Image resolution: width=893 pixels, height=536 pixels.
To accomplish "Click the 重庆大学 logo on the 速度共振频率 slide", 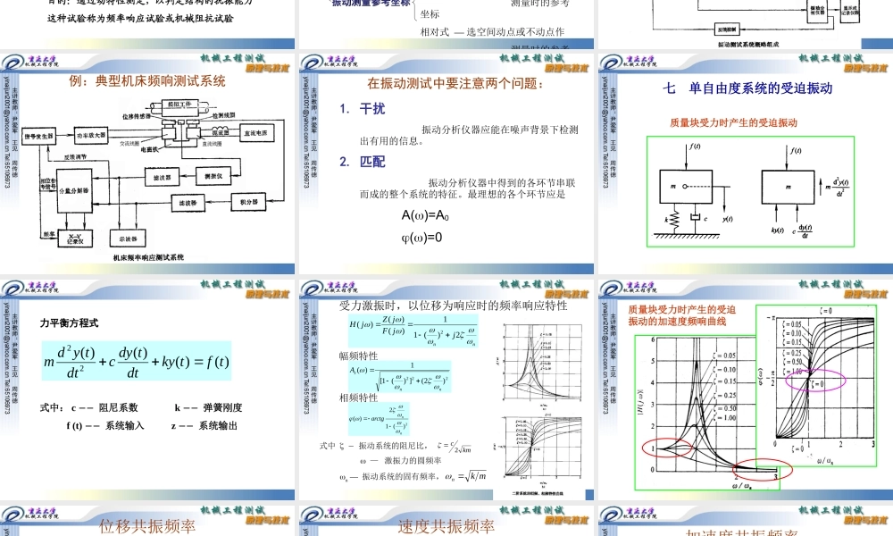I will click(x=329, y=514).
